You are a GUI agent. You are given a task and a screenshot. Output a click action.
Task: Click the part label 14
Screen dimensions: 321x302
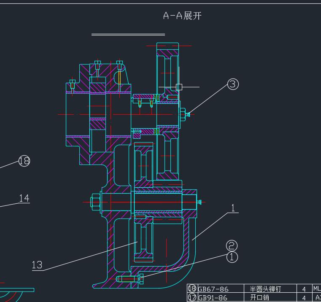(24, 198)
